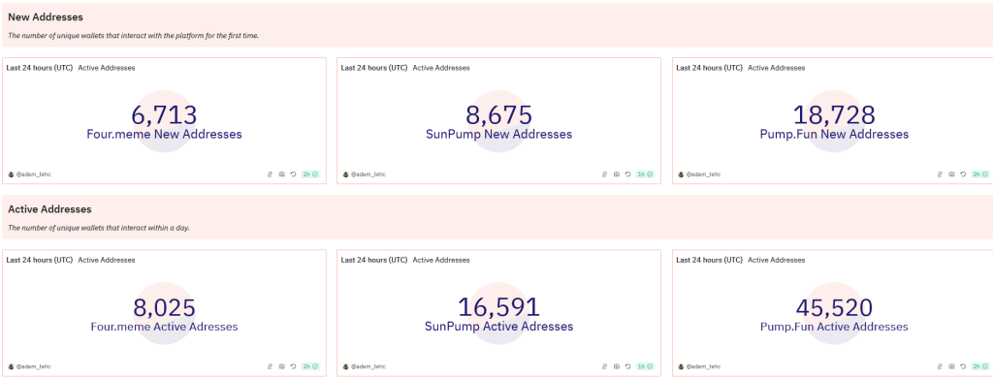Click 'Last 24 hours (UTC)' title on Pump.Fun New card
This screenshot has width=993, height=378.
click(709, 68)
